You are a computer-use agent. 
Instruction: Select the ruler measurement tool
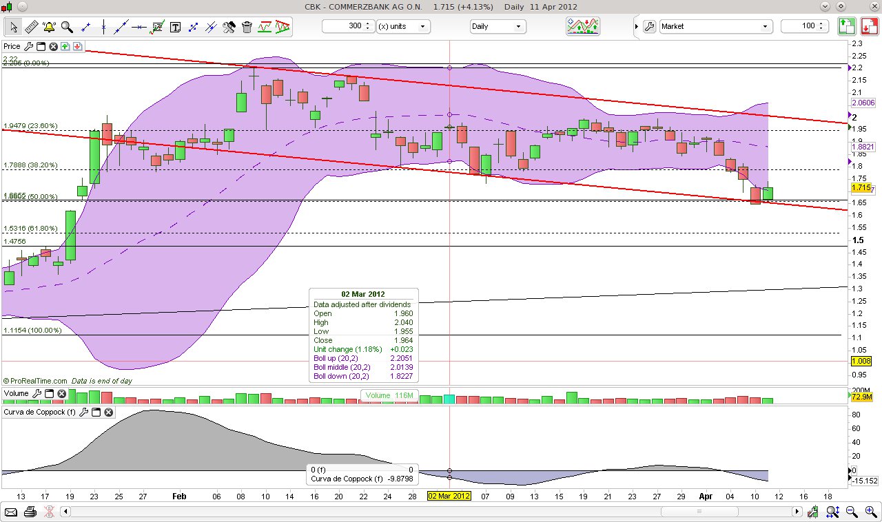pos(31,26)
